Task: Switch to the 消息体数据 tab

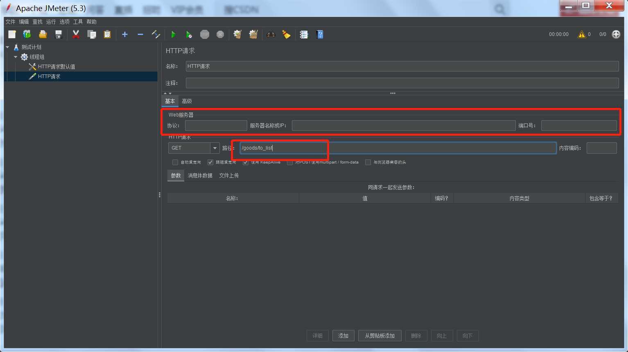Action: click(x=200, y=175)
